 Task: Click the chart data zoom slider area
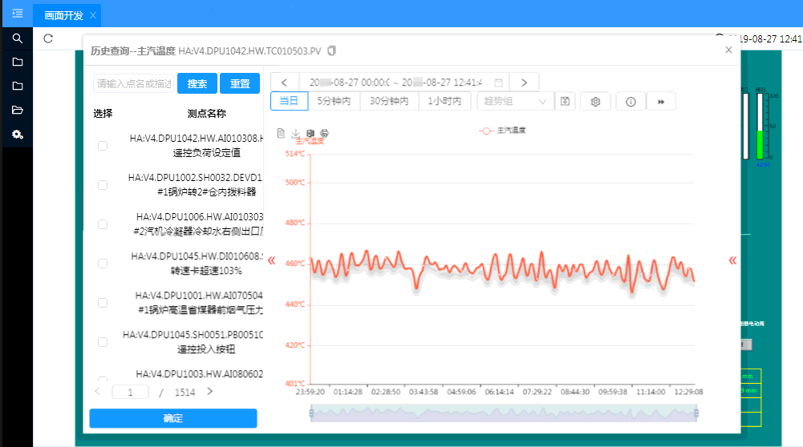coord(504,413)
